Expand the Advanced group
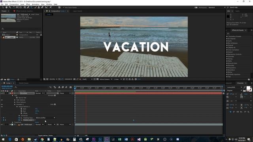 (x=19, y=116)
